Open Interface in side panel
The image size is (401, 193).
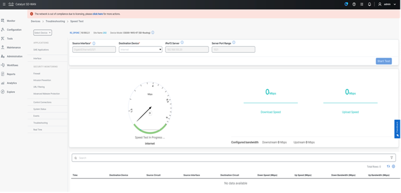pyautogui.click(x=37, y=59)
